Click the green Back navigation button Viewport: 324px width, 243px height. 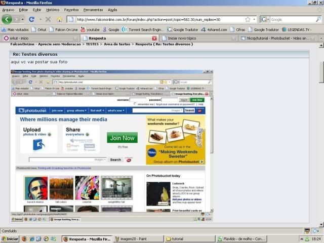click(7, 19)
